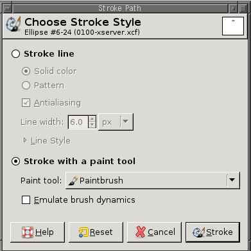Open the px unit dropdown
This screenshot has height=251, width=251.
click(116, 122)
